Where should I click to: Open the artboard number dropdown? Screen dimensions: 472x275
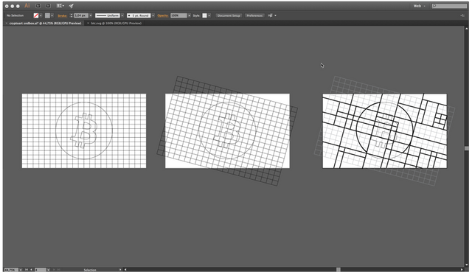pyautogui.click(x=48, y=270)
